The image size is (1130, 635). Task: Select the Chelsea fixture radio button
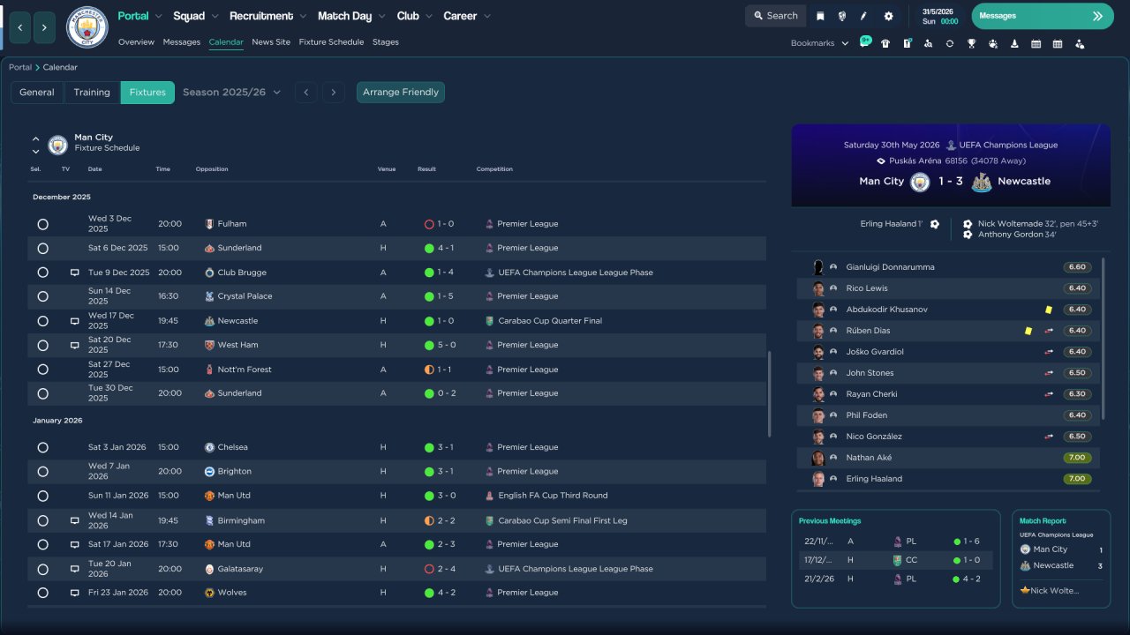[42, 448]
